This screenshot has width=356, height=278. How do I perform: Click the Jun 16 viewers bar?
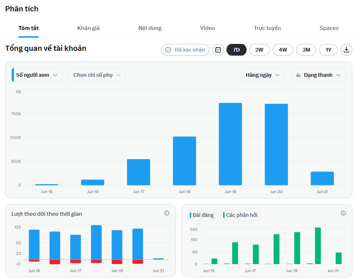tap(92, 182)
